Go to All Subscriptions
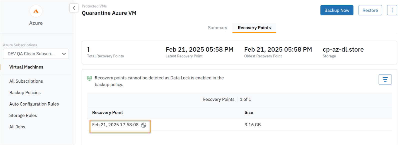 pyautogui.click(x=26, y=81)
